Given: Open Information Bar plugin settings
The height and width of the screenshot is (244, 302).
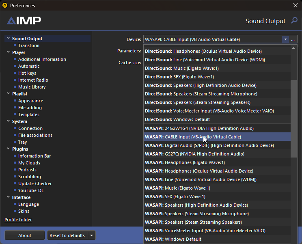Looking at the screenshot, I should pyautogui.click(x=35, y=156).
